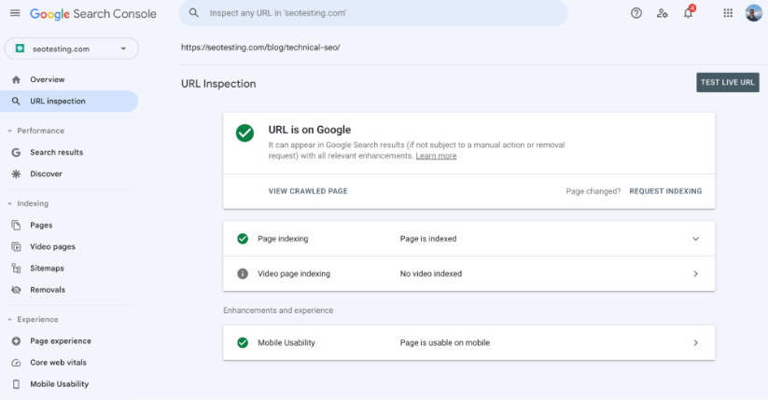Image resolution: width=768 pixels, height=400 pixels.
Task: Click the Core web vitals gauge icon
Action: [16, 363]
